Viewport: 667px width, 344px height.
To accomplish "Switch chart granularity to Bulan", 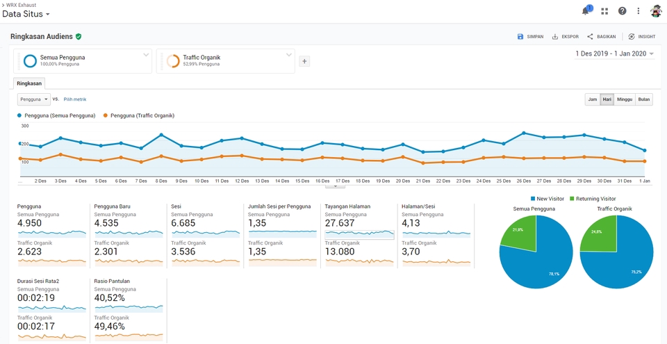I will point(644,99).
